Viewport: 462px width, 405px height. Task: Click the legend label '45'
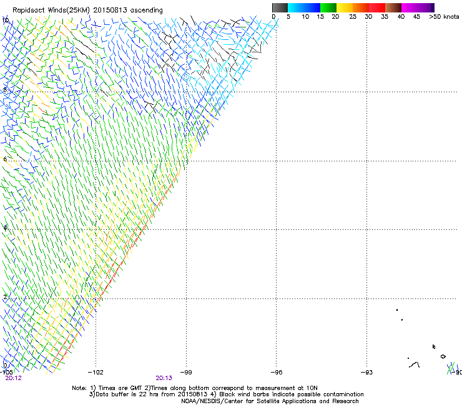416,17
